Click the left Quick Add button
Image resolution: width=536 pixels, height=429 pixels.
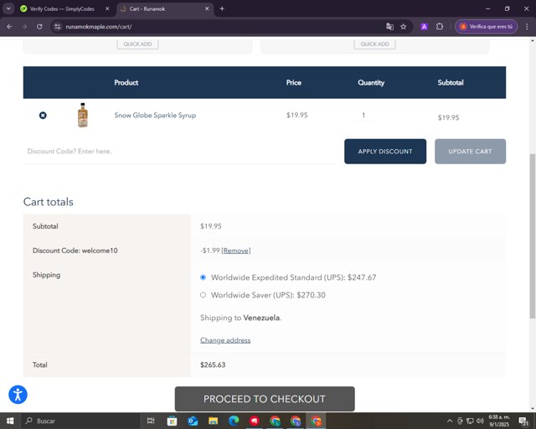137,44
